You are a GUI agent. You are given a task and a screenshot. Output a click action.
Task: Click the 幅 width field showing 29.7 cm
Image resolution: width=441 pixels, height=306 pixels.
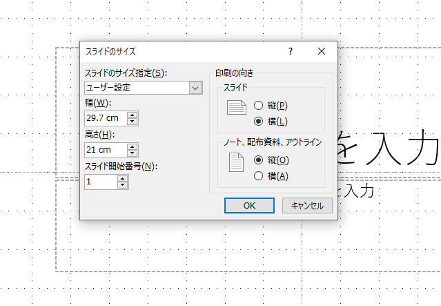pyautogui.click(x=105, y=119)
